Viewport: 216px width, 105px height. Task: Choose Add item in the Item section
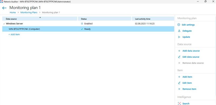tap(187, 77)
